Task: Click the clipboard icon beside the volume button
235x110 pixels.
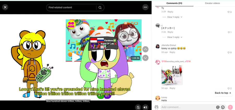Action: click(138, 107)
